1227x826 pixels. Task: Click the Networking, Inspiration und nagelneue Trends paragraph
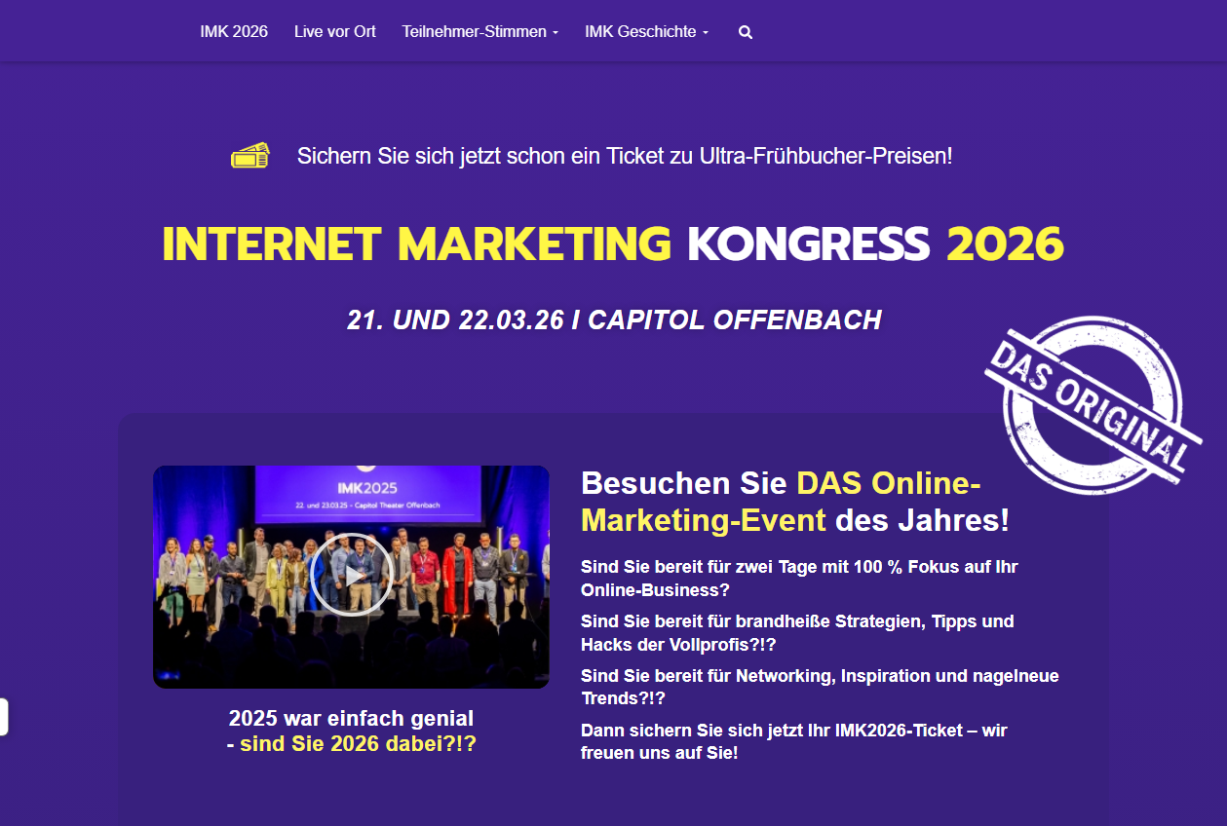(820, 687)
